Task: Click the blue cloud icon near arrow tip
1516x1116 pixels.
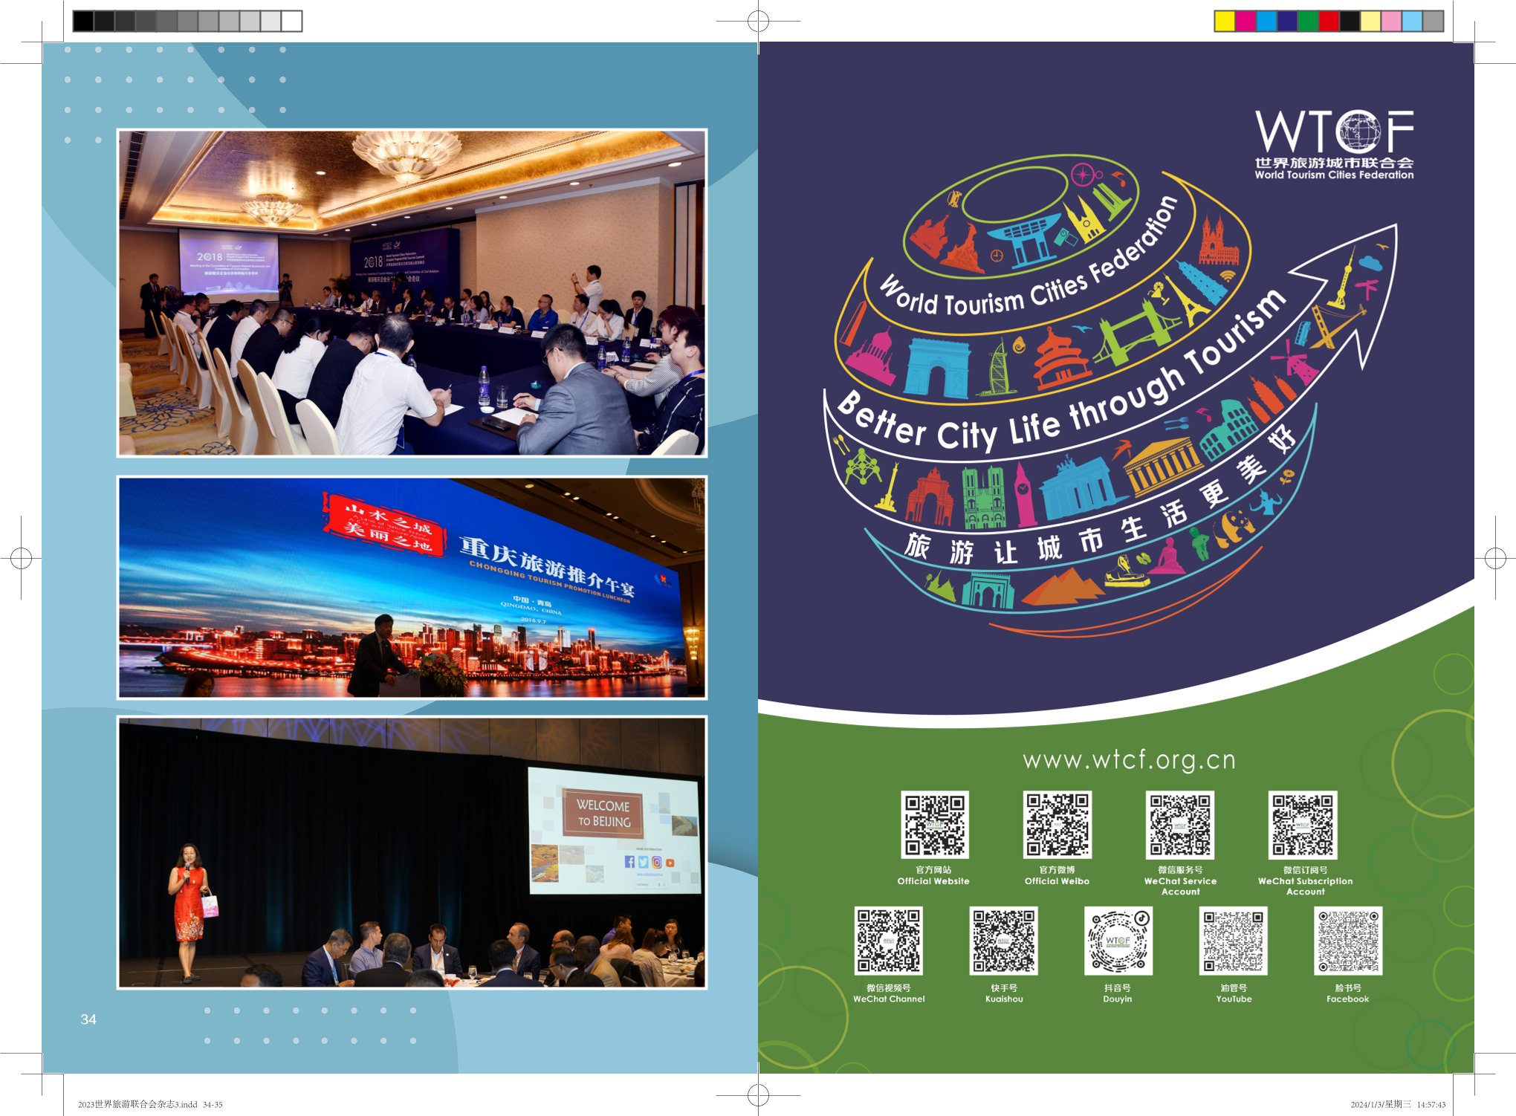Action: point(1370,263)
